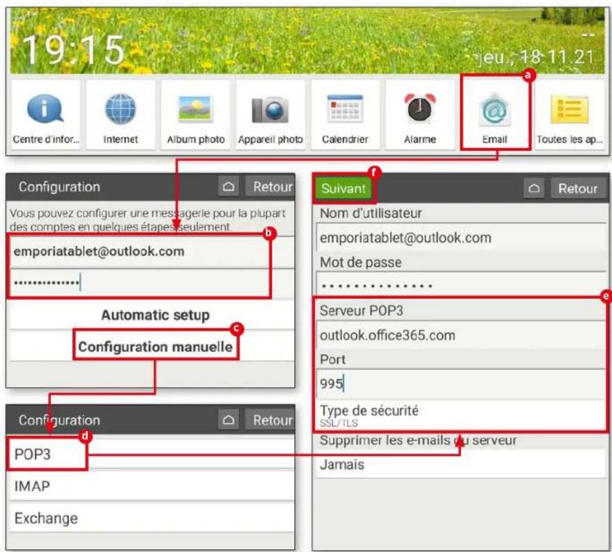Image resolution: width=612 pixels, height=552 pixels.
Task: Tap home icon in email address Configuration panel
Action: 229,186
